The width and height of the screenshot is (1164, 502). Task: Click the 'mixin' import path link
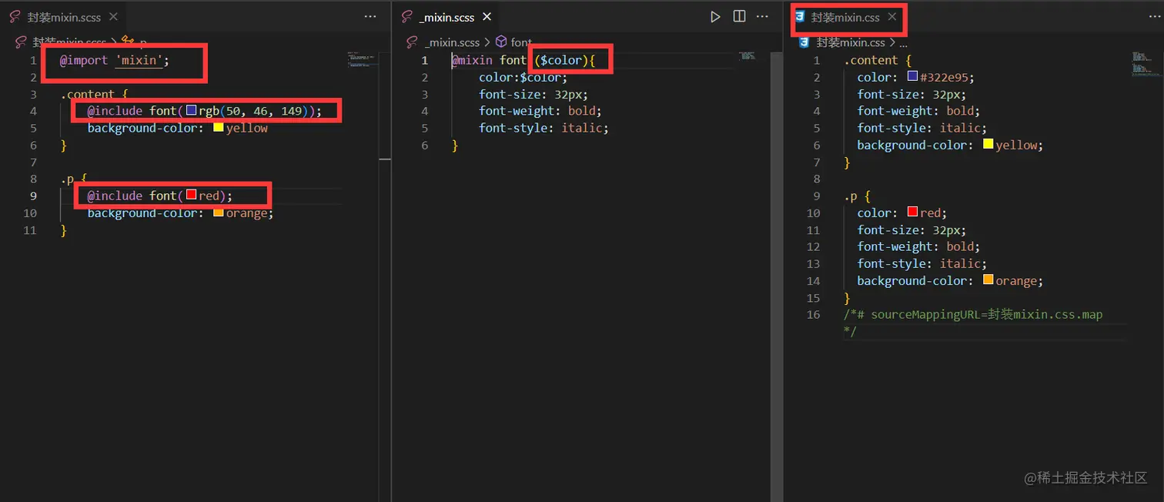click(139, 60)
